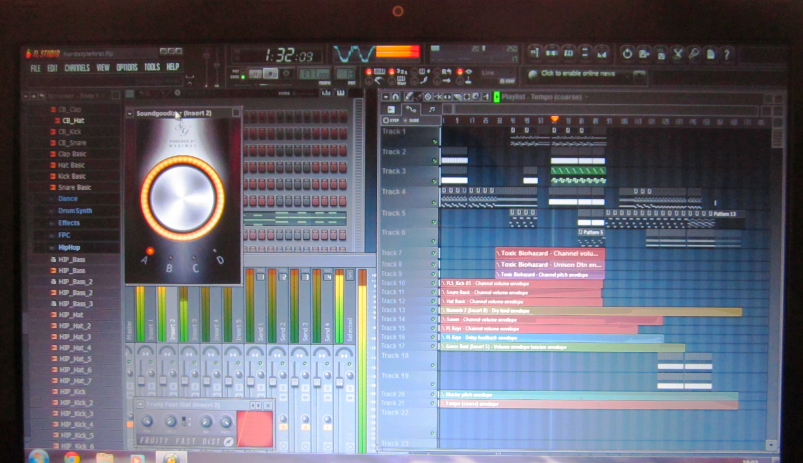The width and height of the screenshot is (803, 463).
Task: Open Chrome from the Windows taskbar
Action: click(71, 458)
